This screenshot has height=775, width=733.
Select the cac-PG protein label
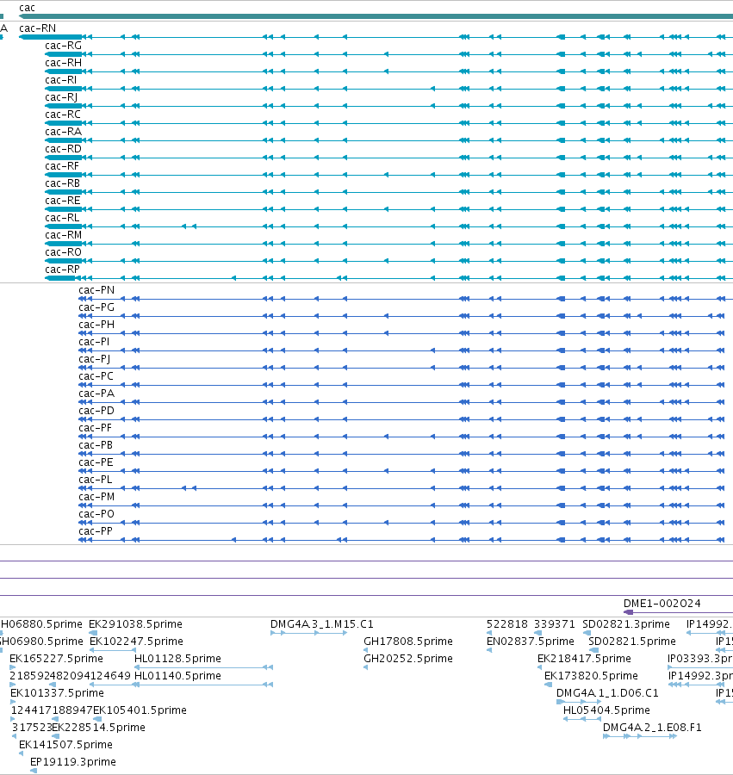pyautogui.click(x=96, y=307)
